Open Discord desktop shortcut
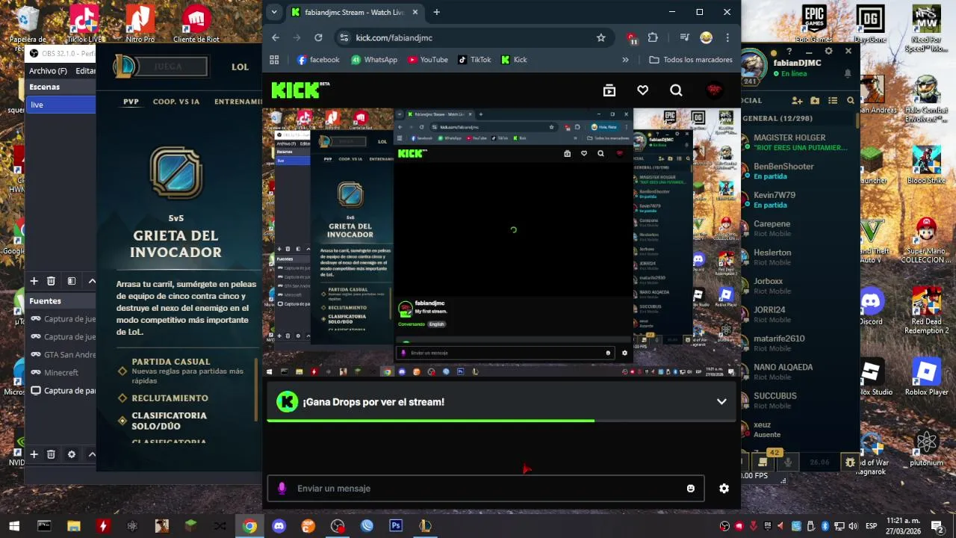This screenshot has height=538, width=956. pyautogui.click(x=870, y=305)
